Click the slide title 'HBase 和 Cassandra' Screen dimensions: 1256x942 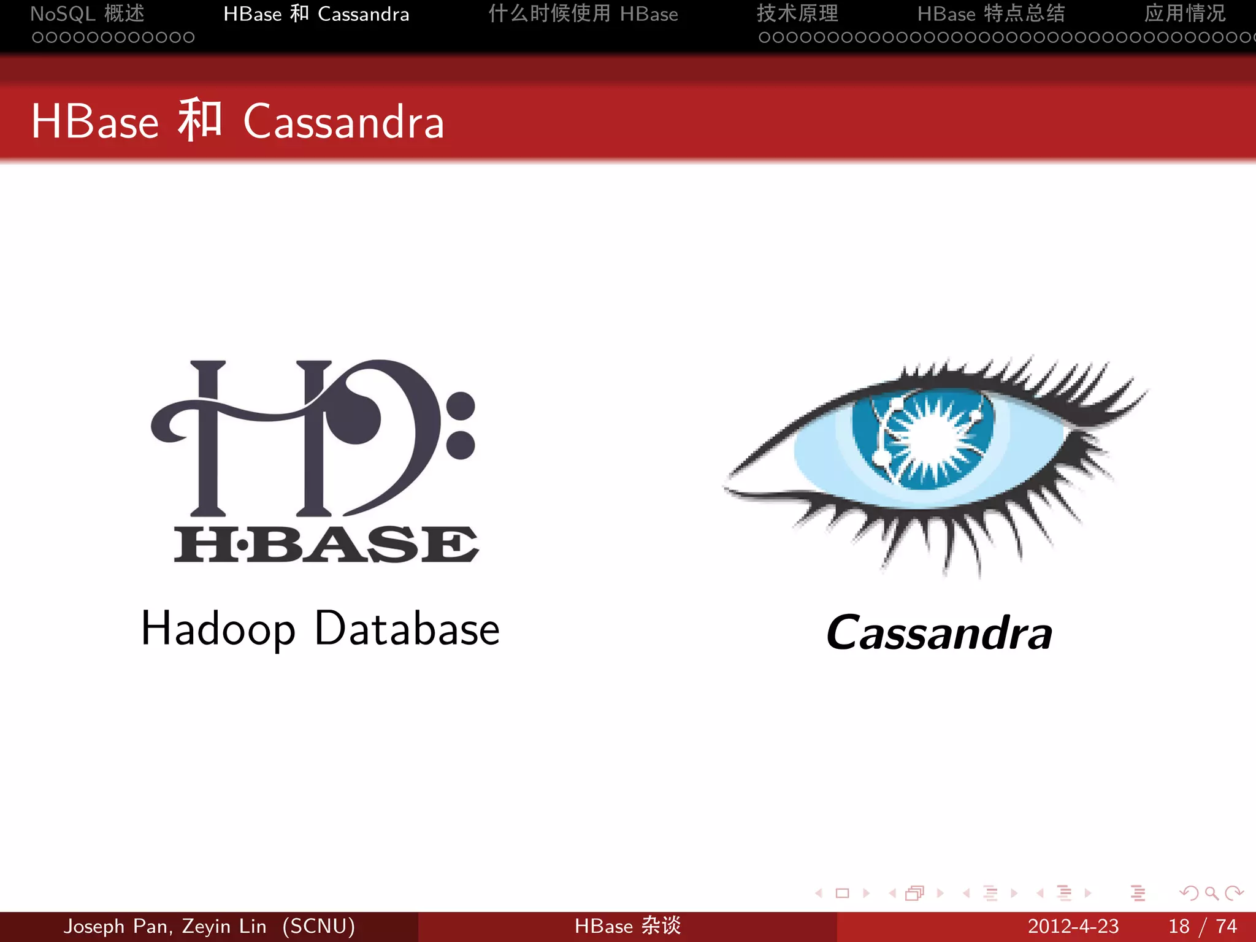tap(237, 121)
